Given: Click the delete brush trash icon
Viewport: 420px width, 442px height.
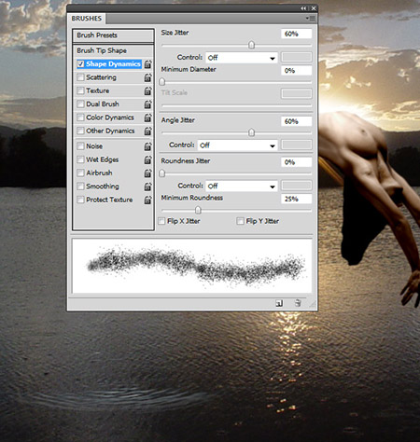Looking at the screenshot, I should pos(298,303).
